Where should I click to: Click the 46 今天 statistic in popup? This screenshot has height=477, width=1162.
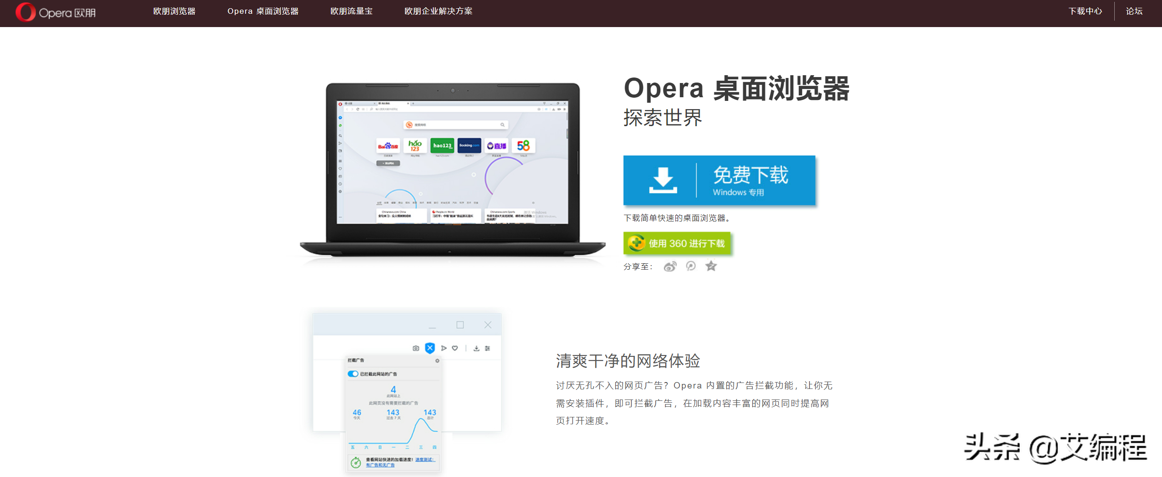pyautogui.click(x=357, y=414)
